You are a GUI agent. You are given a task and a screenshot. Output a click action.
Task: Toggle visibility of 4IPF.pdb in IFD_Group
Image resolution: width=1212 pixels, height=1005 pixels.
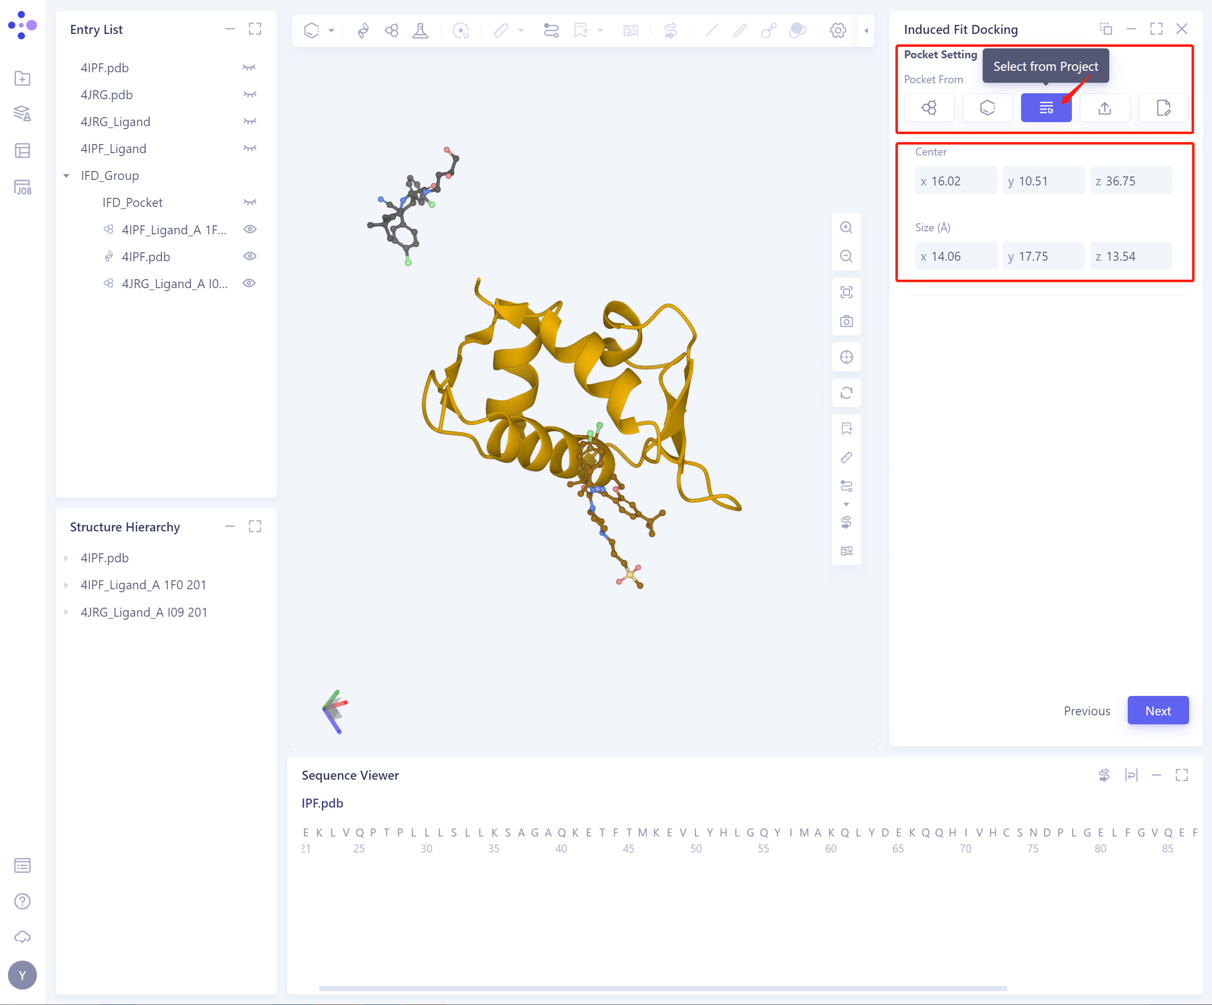pos(250,256)
